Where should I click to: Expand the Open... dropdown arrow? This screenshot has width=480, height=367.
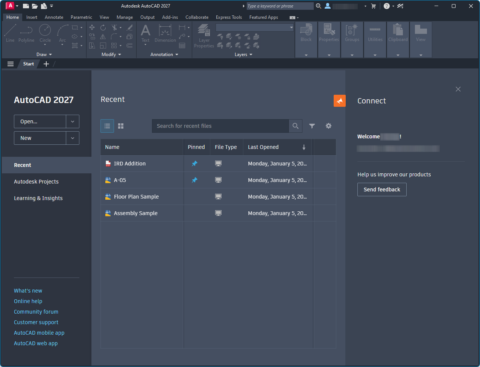pos(73,121)
